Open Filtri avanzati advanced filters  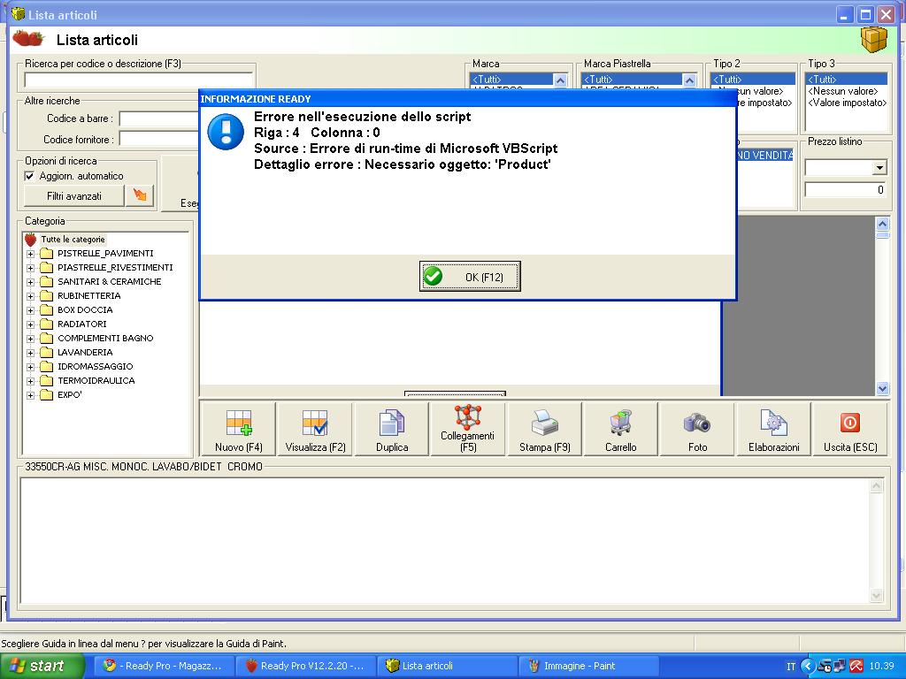74,195
